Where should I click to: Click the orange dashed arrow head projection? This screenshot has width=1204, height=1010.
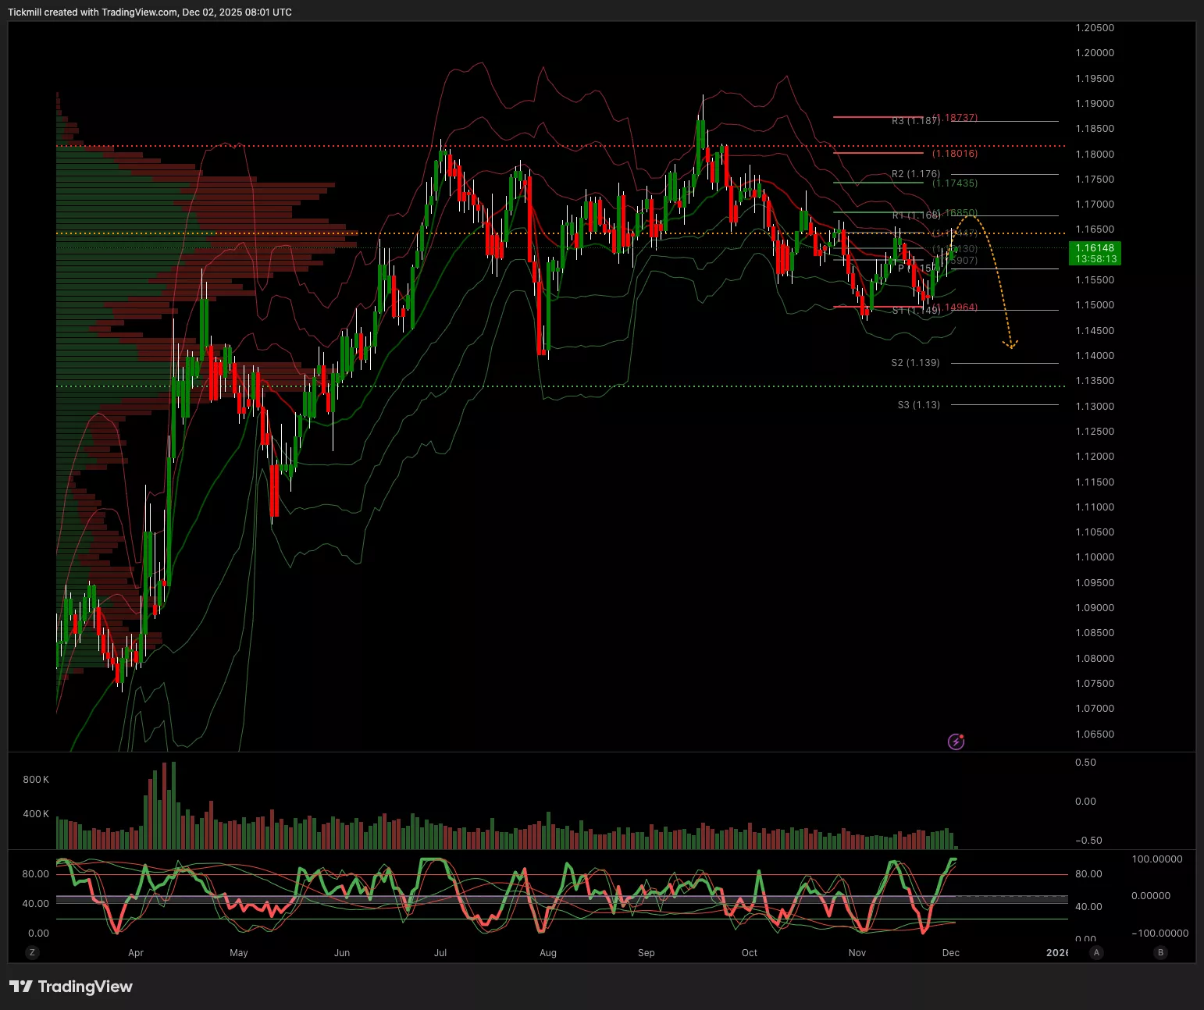tap(1010, 343)
